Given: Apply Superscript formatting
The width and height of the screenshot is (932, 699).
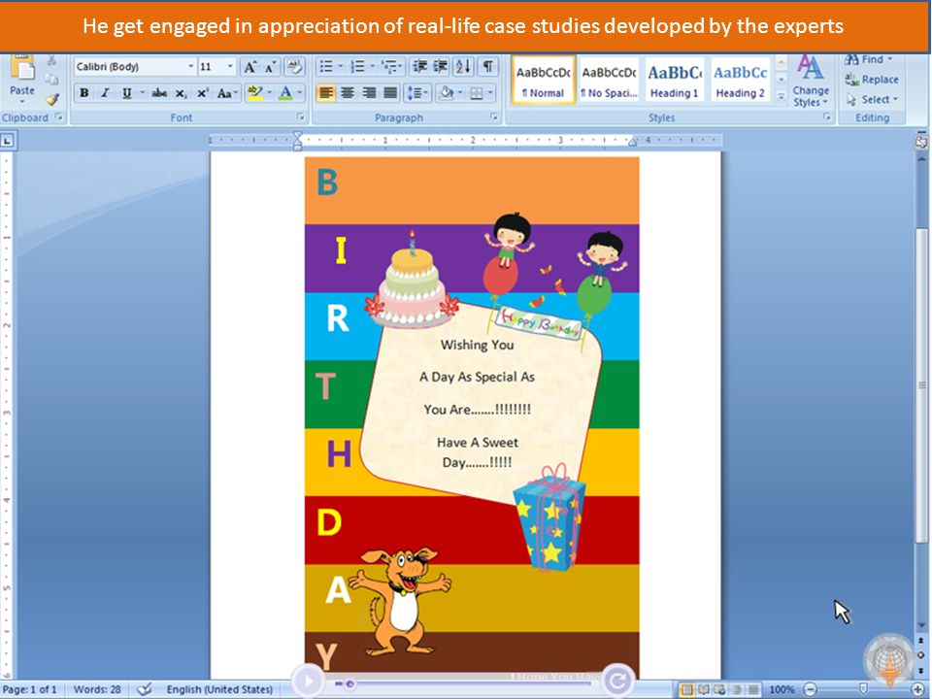Looking at the screenshot, I should click(203, 93).
